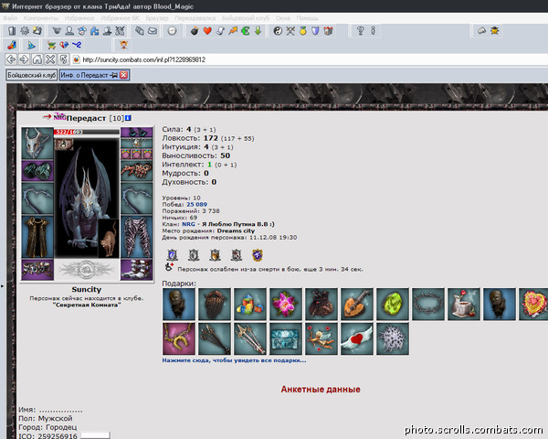Click the yin-yang toolbar icon
Screen dimensions: 548x439
coord(278,31)
